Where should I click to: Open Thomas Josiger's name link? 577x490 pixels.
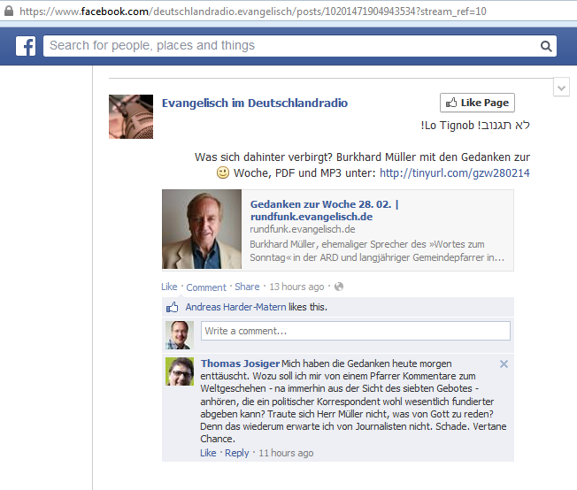[x=241, y=364]
